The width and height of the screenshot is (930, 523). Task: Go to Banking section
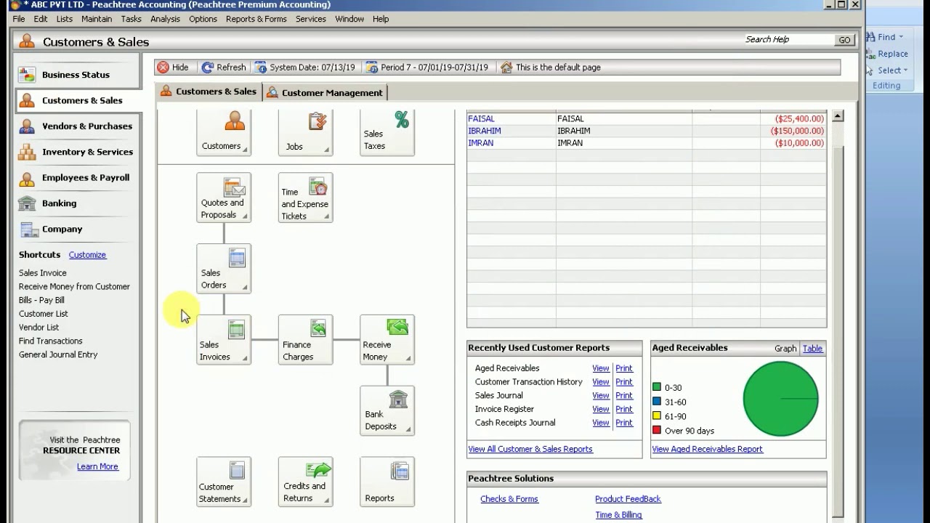point(78,203)
